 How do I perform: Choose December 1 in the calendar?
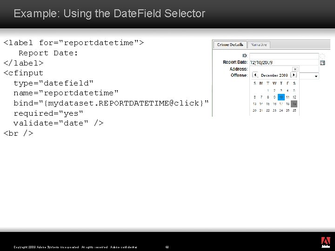268,90
